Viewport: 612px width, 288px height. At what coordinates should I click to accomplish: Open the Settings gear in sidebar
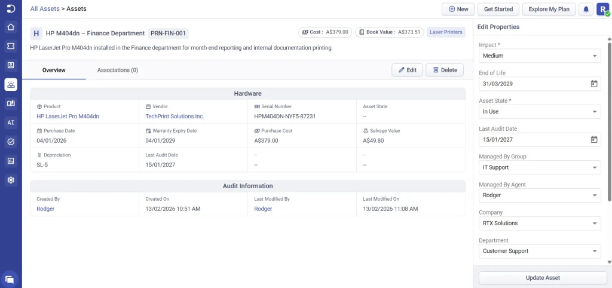point(11,180)
